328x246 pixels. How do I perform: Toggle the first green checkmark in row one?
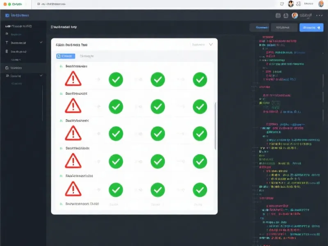click(x=116, y=79)
